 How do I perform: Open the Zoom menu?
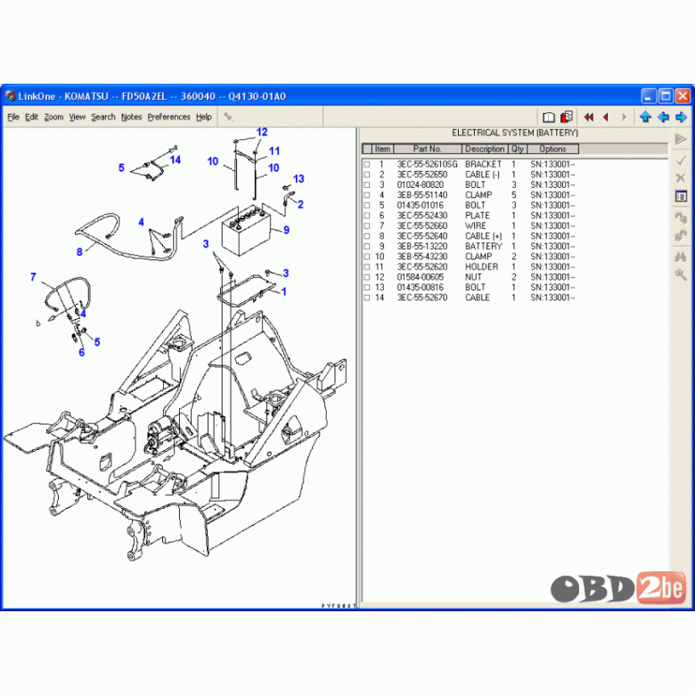click(x=53, y=117)
